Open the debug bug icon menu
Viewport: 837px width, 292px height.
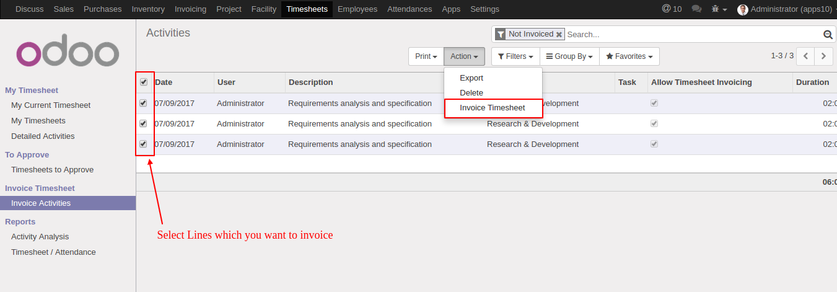(x=719, y=9)
